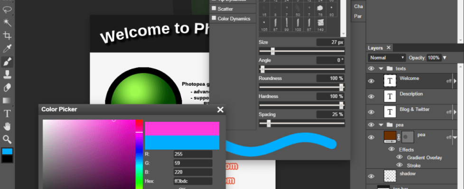The image size is (464, 189).
Task: Click the blue foreground color swatch
Action: 7,152
